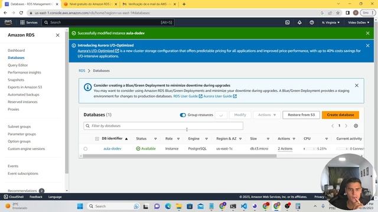378x212 pixels.
Task: Click the table horizontal scrollbar
Action: point(180,156)
